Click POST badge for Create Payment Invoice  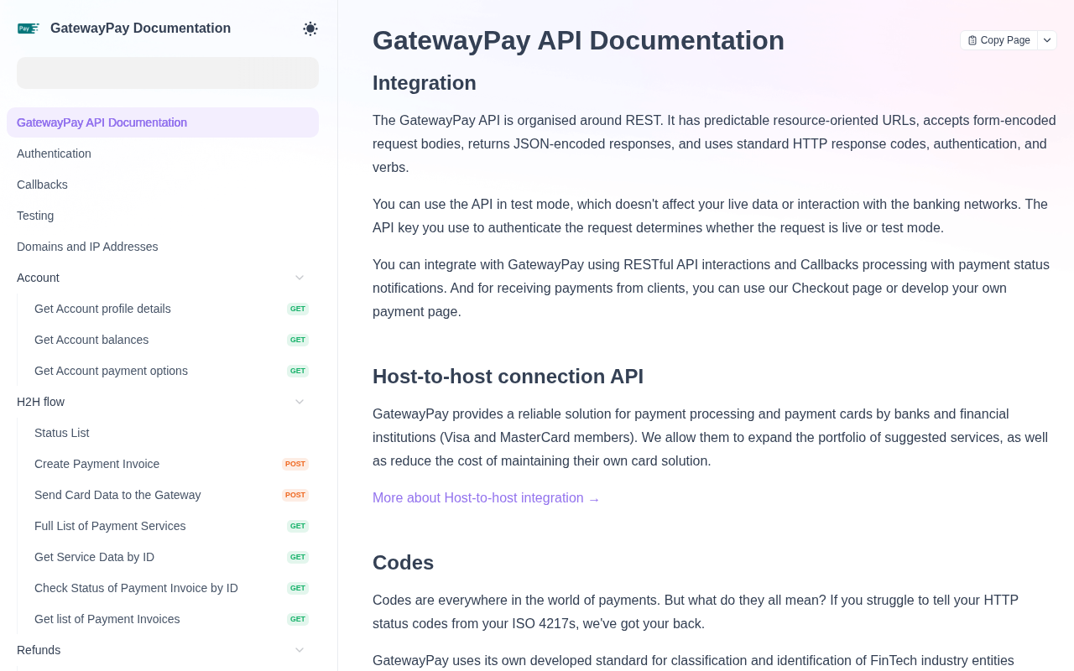coord(295,464)
